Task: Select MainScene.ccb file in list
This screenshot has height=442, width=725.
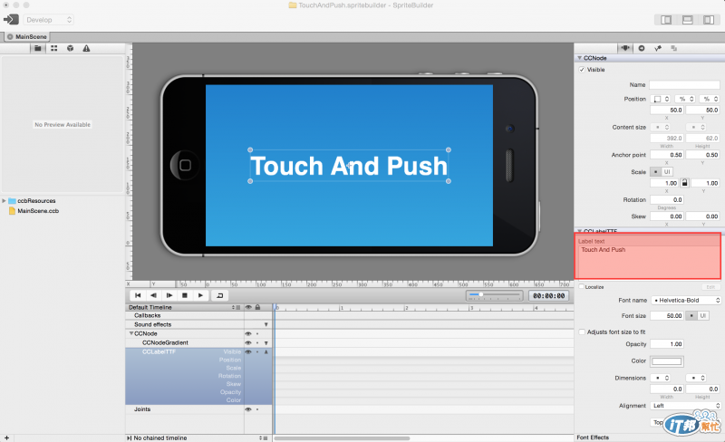Action: 38,211
